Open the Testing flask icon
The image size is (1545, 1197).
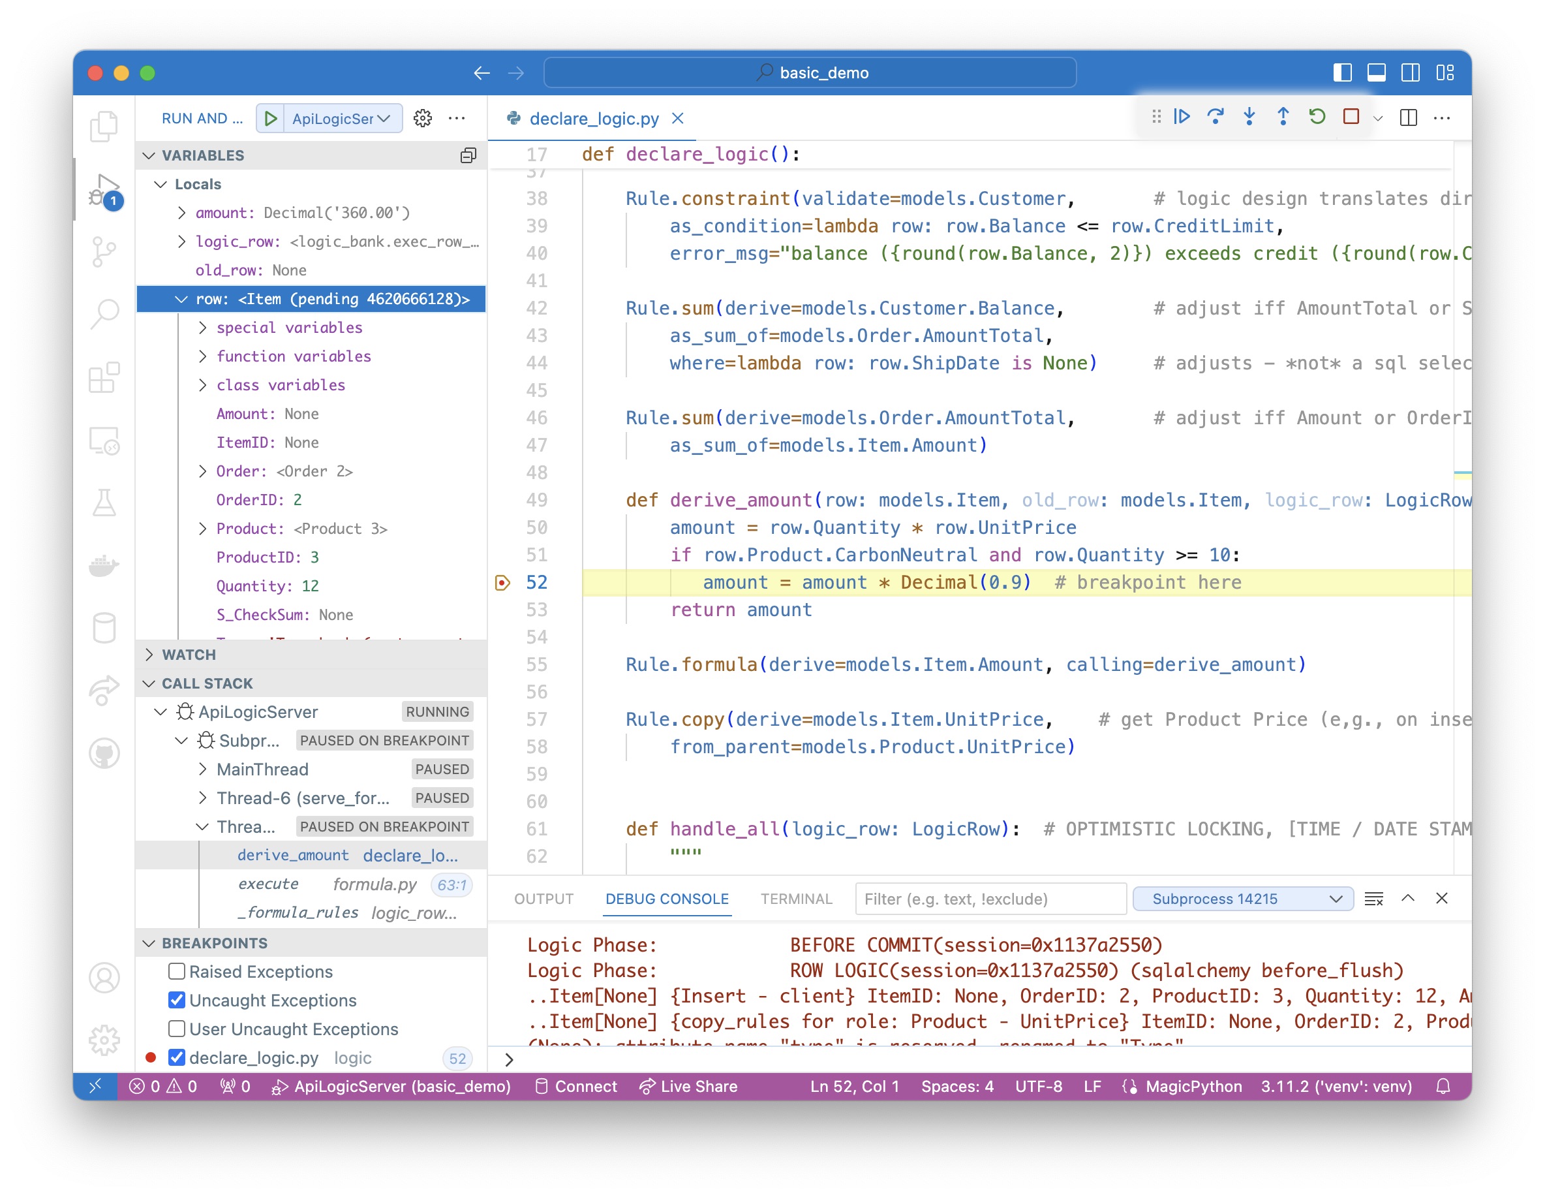tap(104, 503)
